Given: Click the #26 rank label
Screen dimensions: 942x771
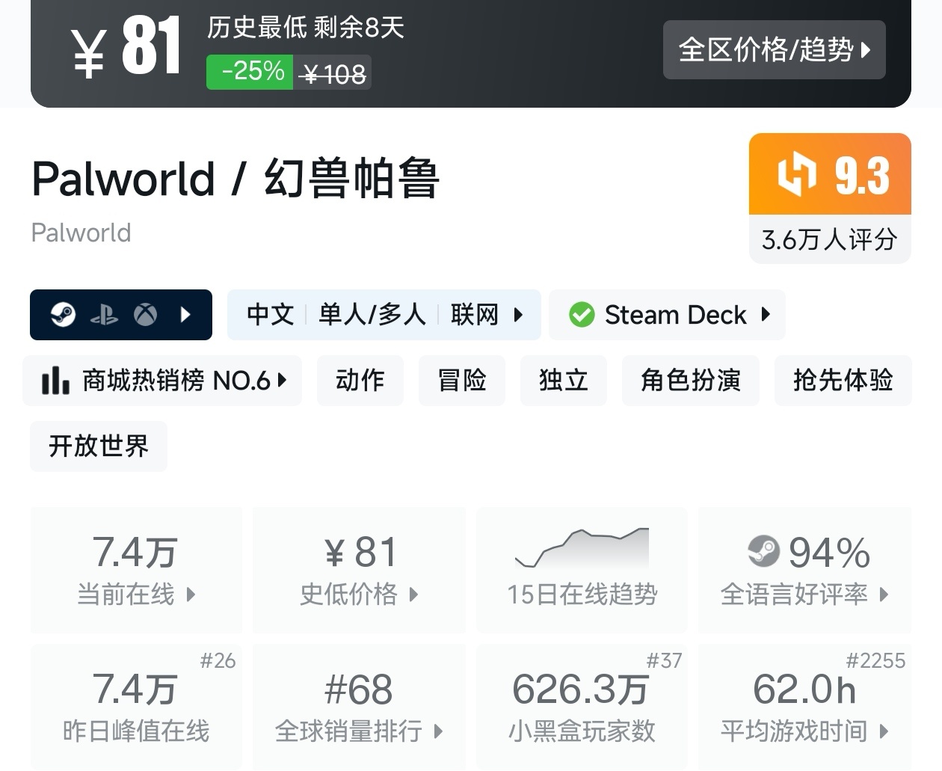Looking at the screenshot, I should [x=218, y=660].
